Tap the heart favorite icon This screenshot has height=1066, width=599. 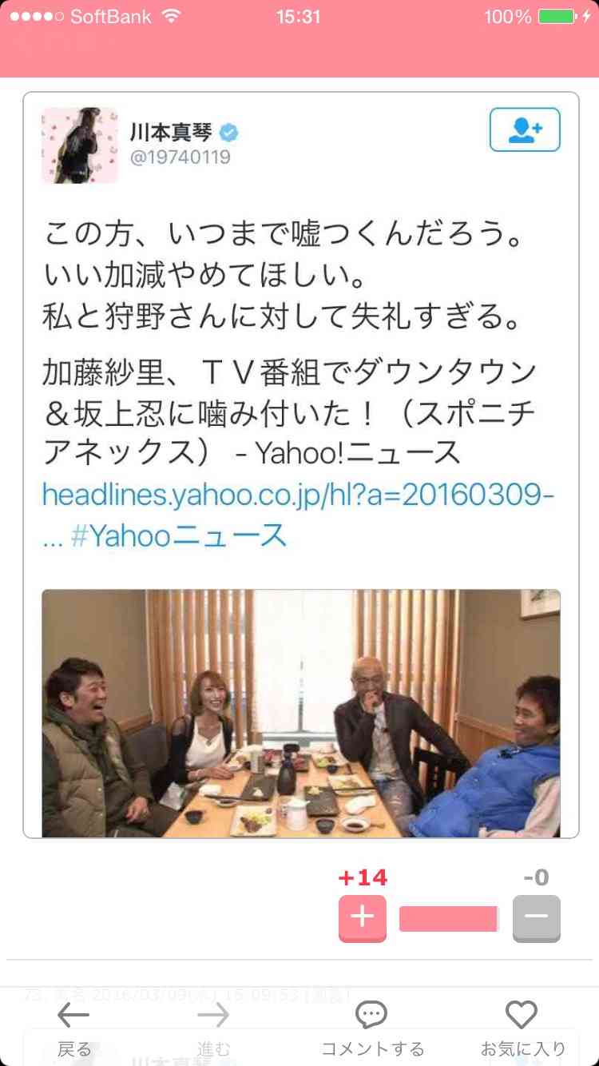522,1016
